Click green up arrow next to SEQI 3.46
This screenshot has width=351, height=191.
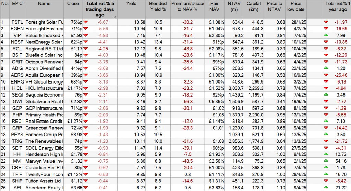tap(326, 94)
